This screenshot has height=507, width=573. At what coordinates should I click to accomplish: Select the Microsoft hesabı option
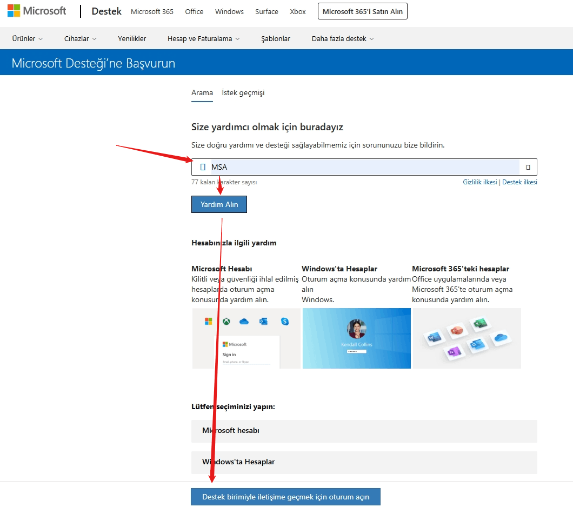(x=364, y=431)
